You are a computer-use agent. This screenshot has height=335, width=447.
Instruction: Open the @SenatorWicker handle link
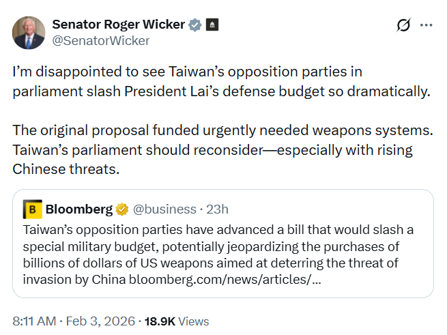(x=100, y=40)
